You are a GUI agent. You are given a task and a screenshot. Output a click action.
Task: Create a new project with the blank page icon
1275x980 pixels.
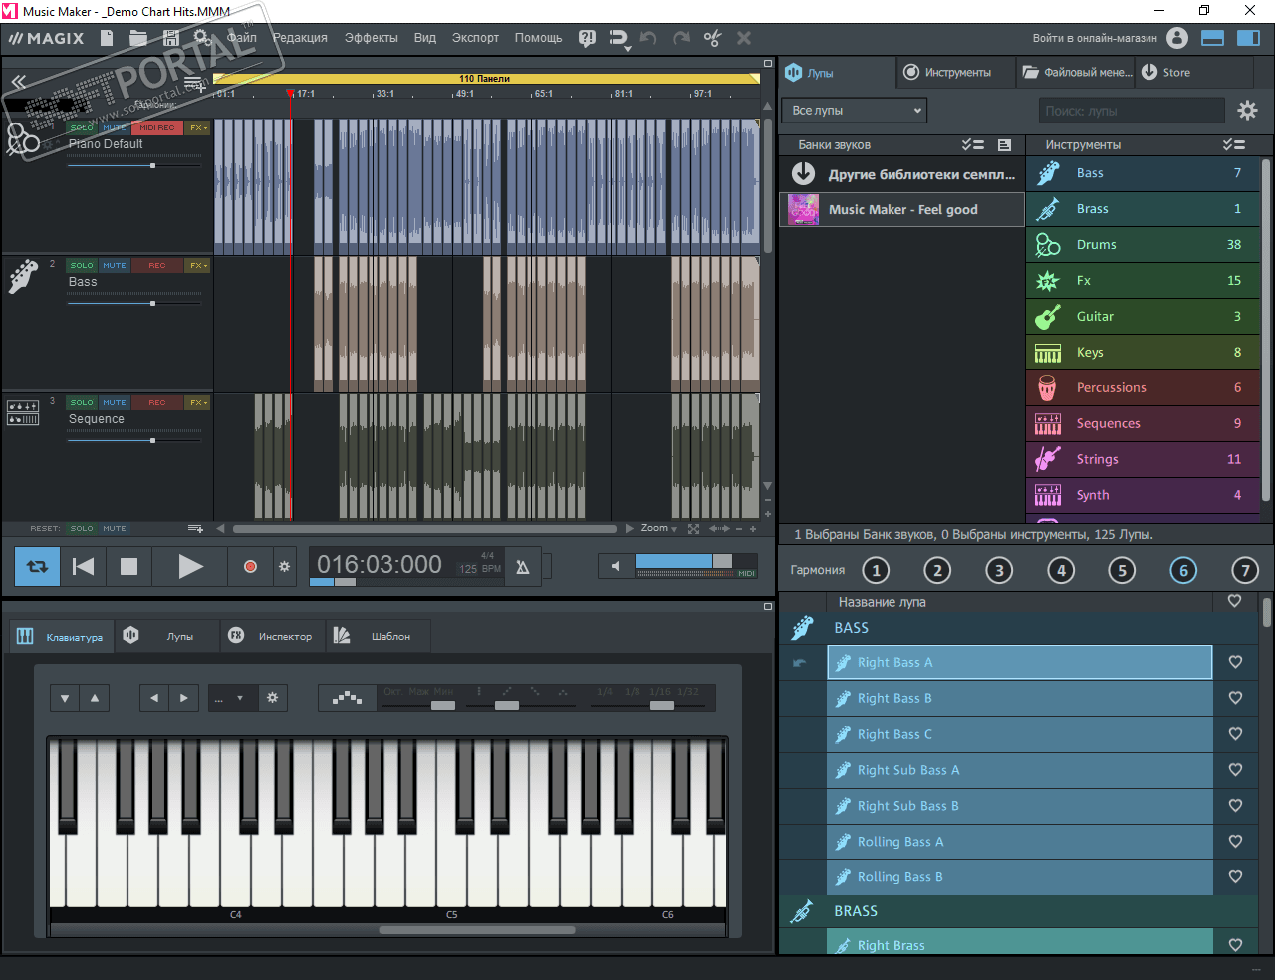(107, 38)
